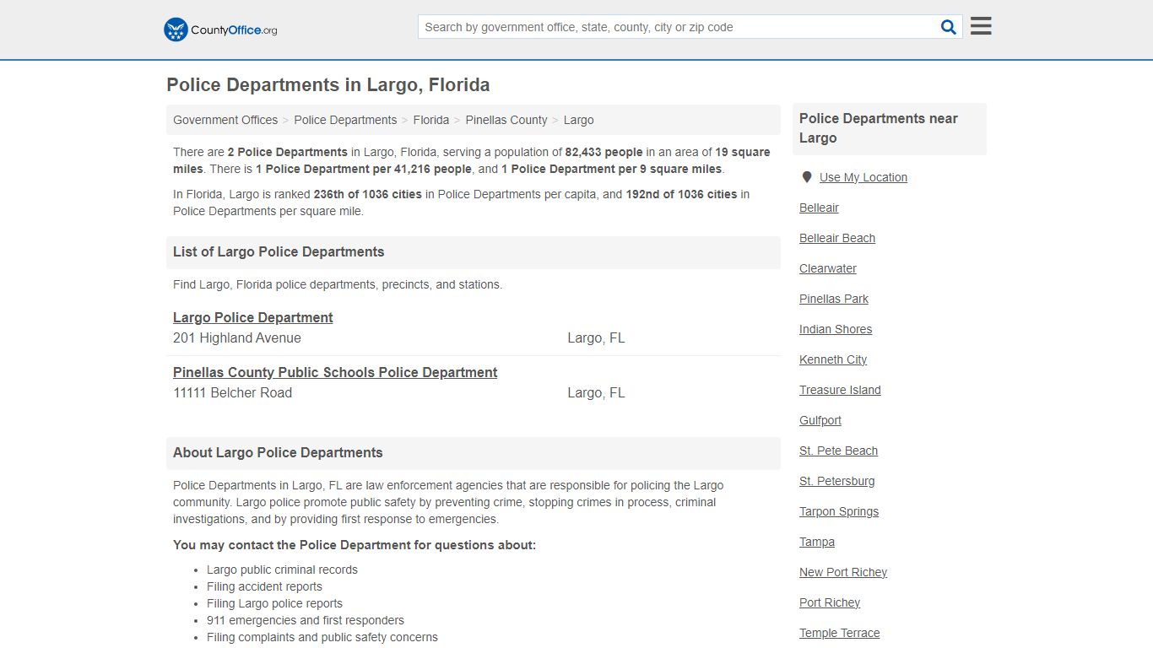Open Clearwater police departments
The width and height of the screenshot is (1153, 648).
tap(828, 268)
